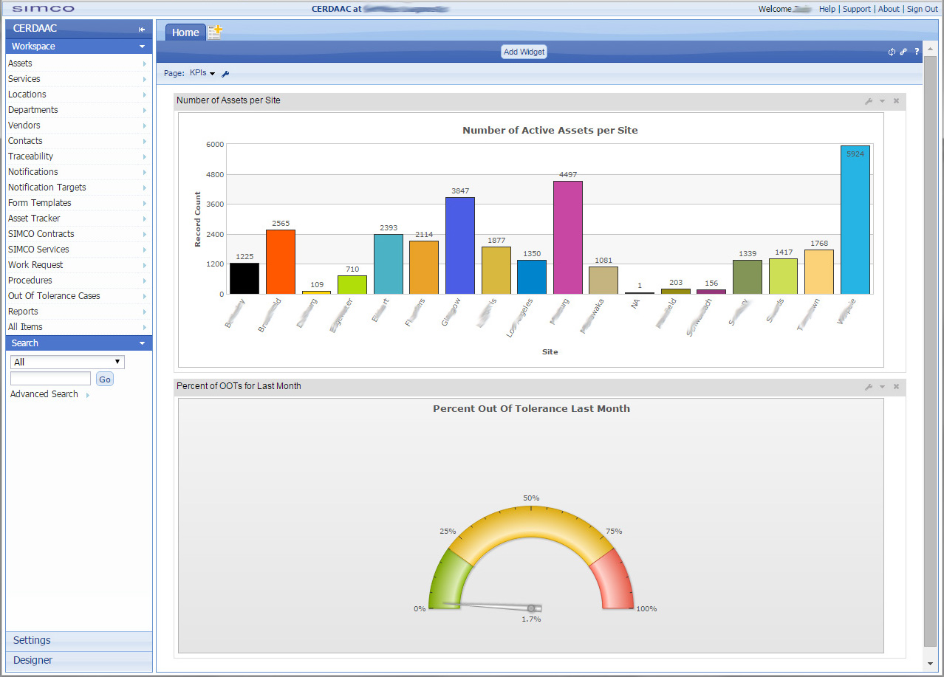Click the 5924 light blue bar
Image resolution: width=944 pixels, height=677 pixels.
pos(855,220)
